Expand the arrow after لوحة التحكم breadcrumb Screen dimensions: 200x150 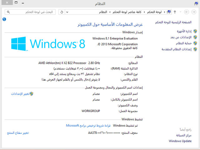(x=144, y=12)
